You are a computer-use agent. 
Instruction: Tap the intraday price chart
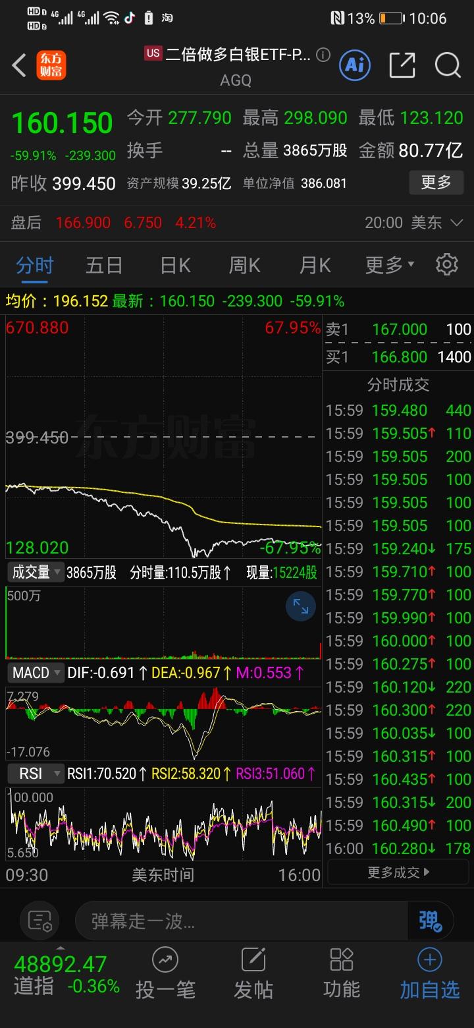point(163,437)
